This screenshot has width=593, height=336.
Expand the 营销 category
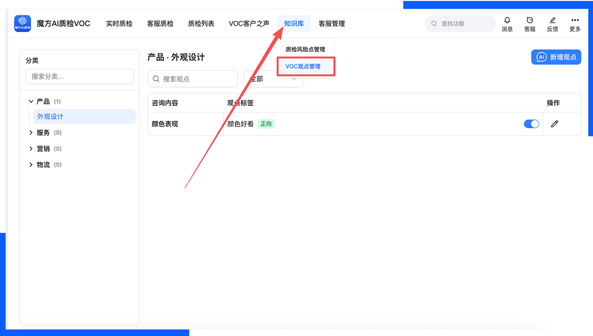point(31,148)
